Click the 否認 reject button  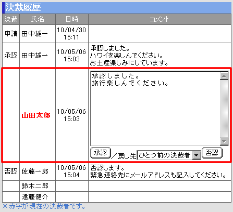pos(212,153)
